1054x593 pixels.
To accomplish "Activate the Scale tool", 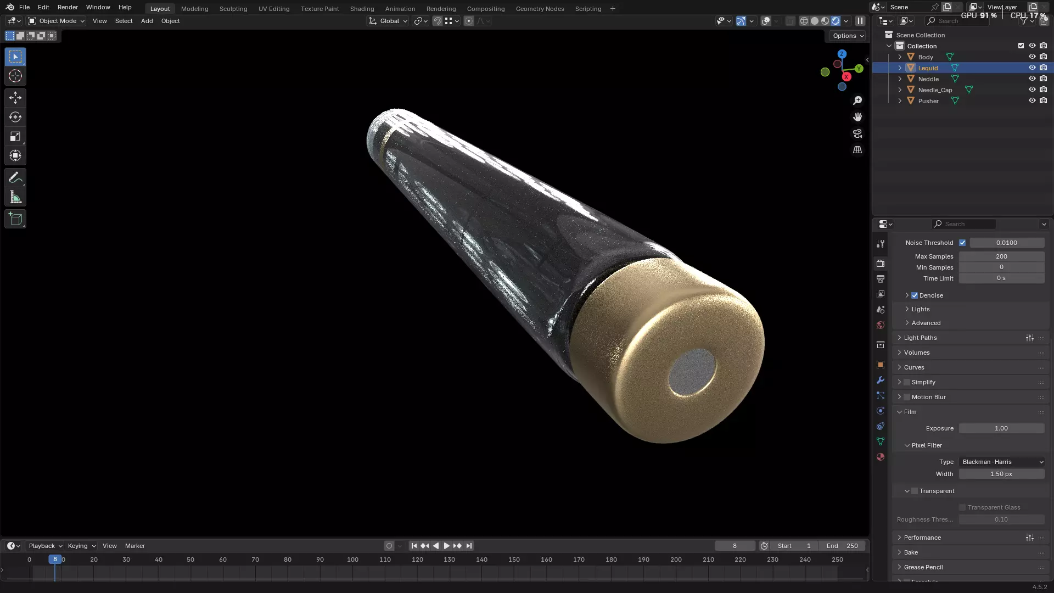I will [x=15, y=136].
